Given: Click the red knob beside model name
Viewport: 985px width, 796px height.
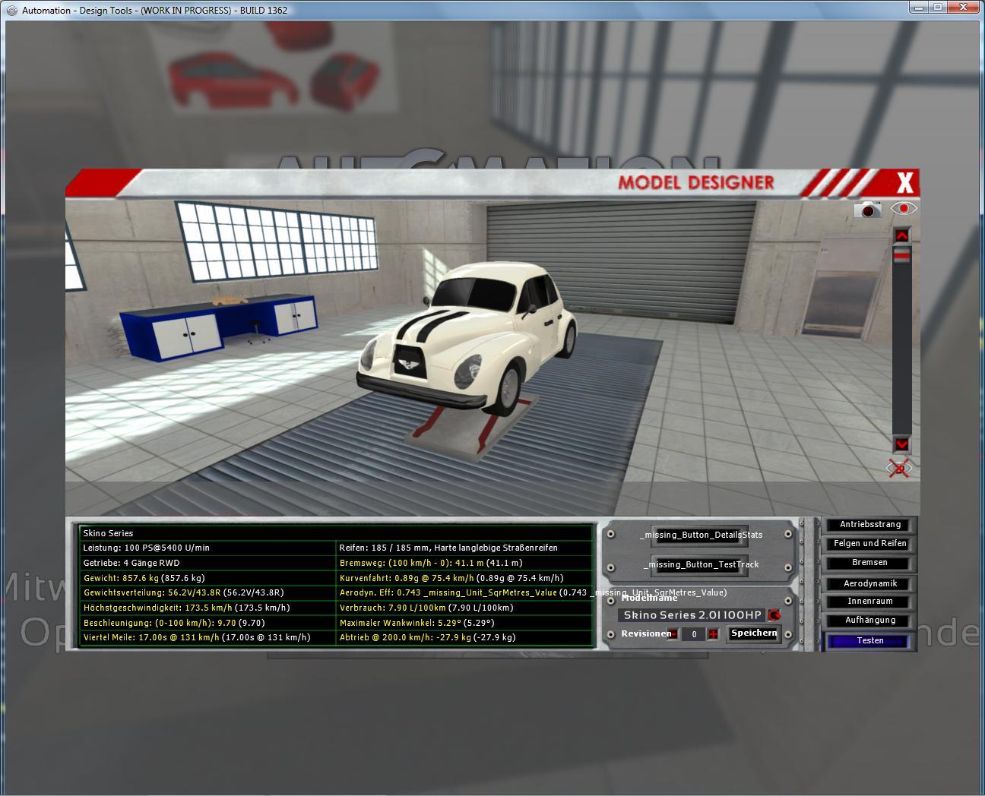Looking at the screenshot, I should click(774, 615).
